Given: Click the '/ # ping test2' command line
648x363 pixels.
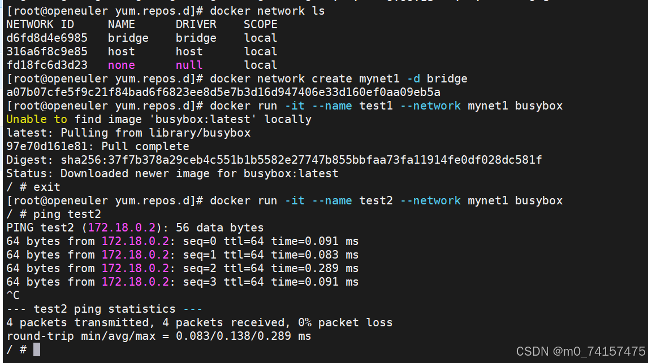Looking at the screenshot, I should pyautogui.click(x=54, y=215).
